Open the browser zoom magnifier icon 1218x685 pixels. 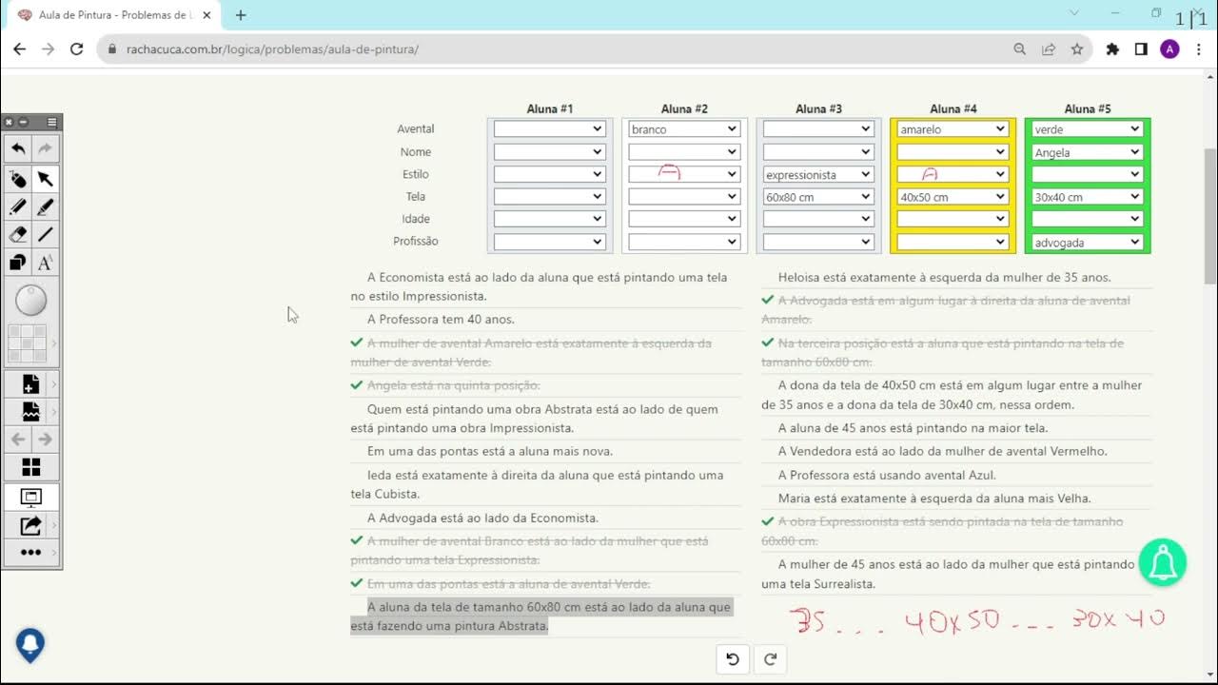click(1020, 49)
